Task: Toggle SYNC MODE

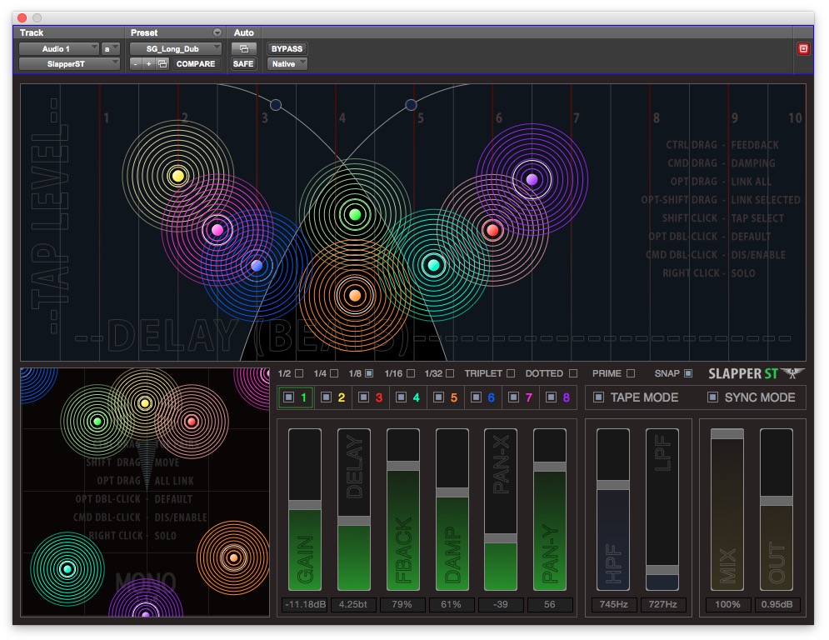Action: point(712,397)
